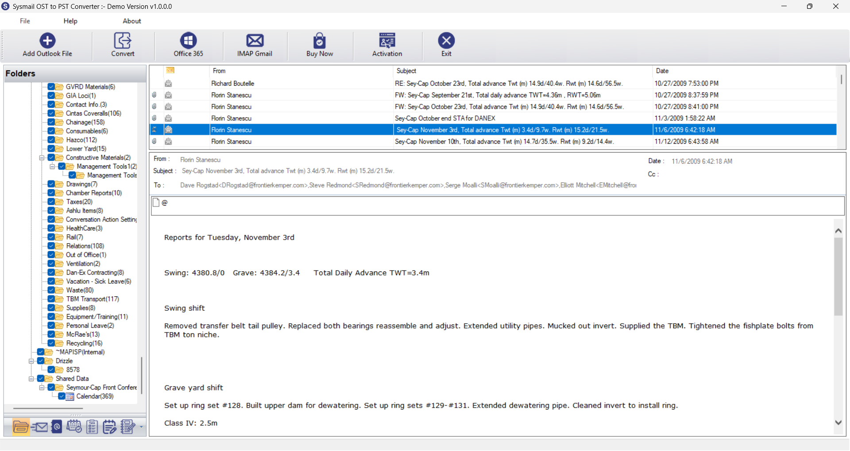
Task: Click the '@' attachment name in preview
Action: [165, 203]
